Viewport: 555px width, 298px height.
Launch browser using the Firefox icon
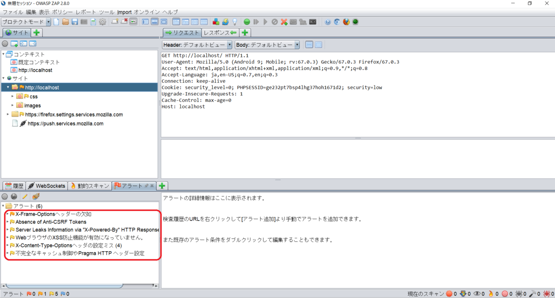(346, 22)
